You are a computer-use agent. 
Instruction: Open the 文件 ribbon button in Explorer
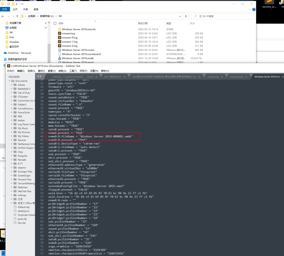click(x=4, y=9)
